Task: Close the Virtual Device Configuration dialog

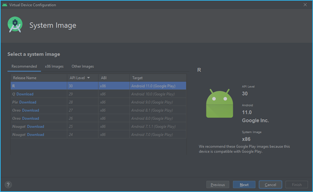Action: [305, 5]
